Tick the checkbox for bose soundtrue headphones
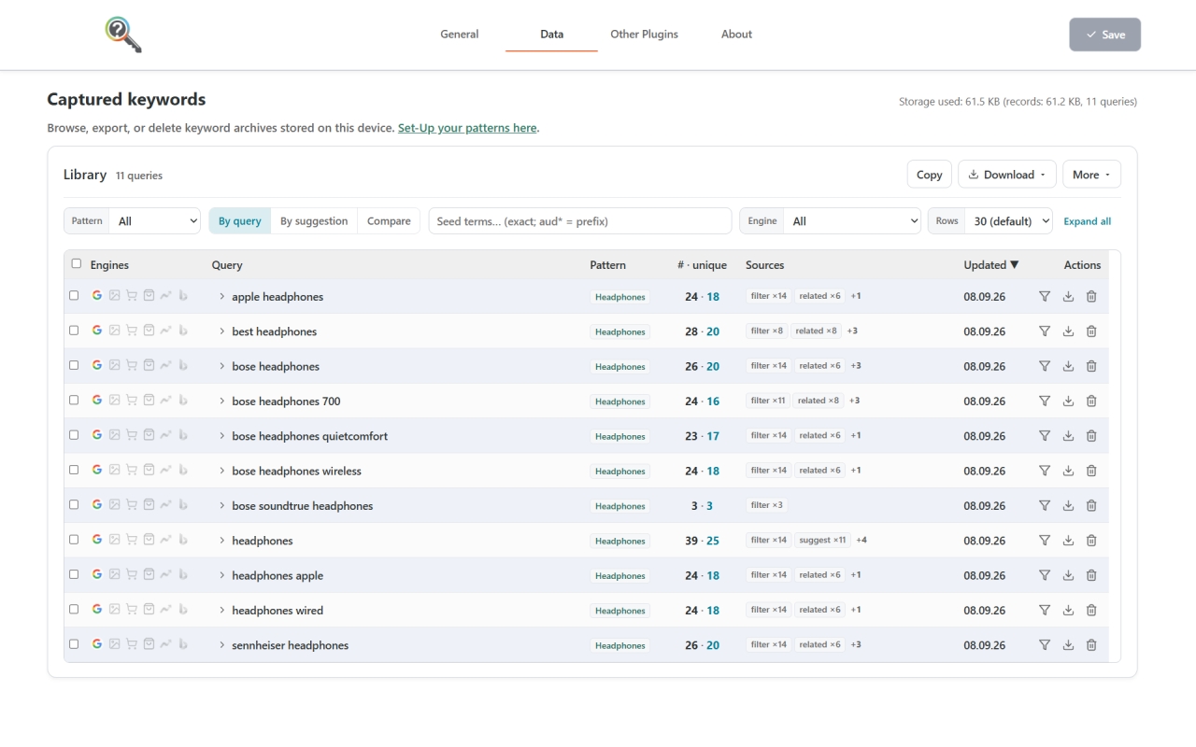1196x747 pixels. tap(74, 504)
